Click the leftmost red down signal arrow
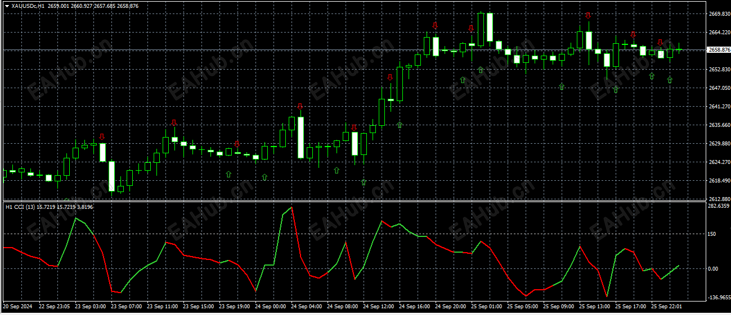The image size is (731, 315). [102, 136]
